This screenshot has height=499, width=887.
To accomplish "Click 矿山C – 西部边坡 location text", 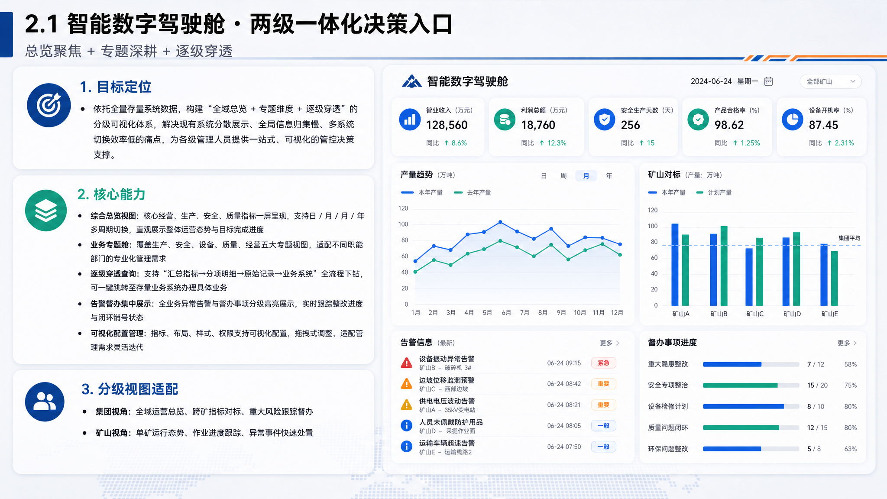I will pyautogui.click(x=443, y=389).
